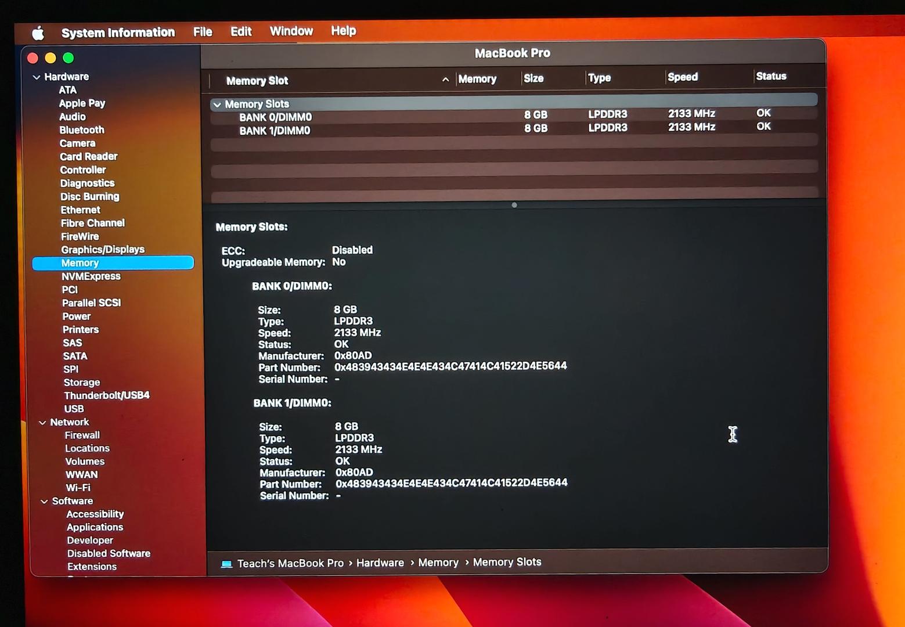Image resolution: width=905 pixels, height=627 pixels.
Task: Select Extensions under Software
Action: click(92, 567)
